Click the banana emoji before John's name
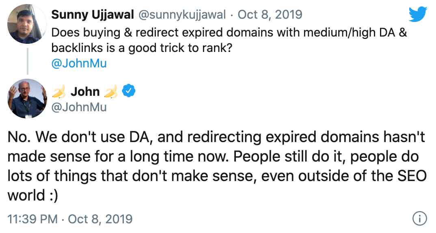This screenshot has height=233, width=436. (59, 92)
